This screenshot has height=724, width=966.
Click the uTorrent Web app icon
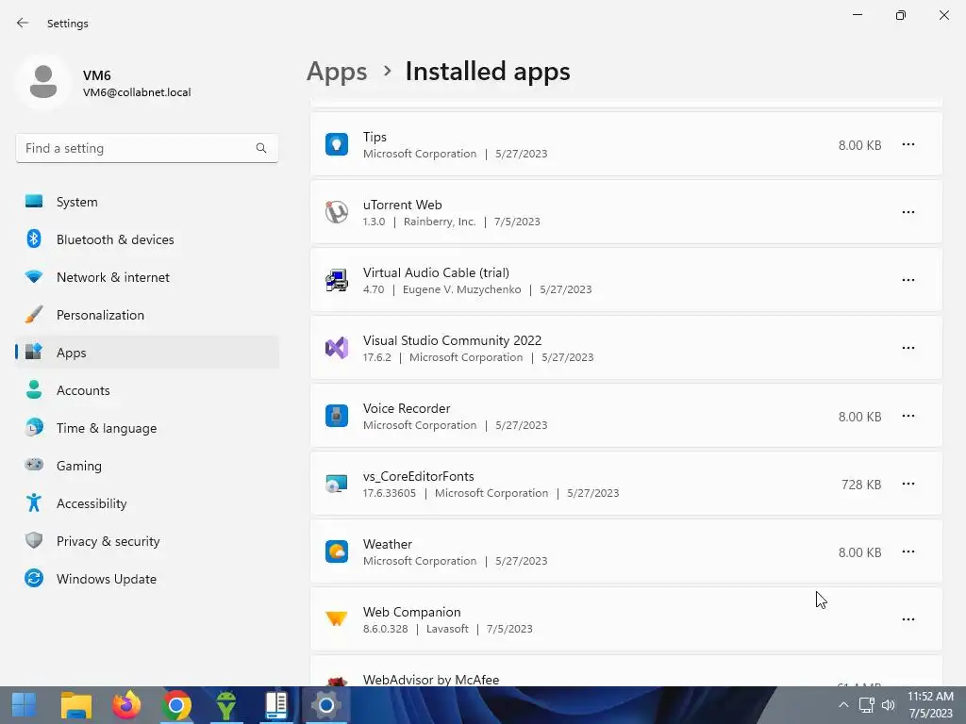pos(337,212)
